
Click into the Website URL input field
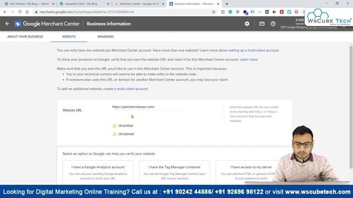[148, 107]
